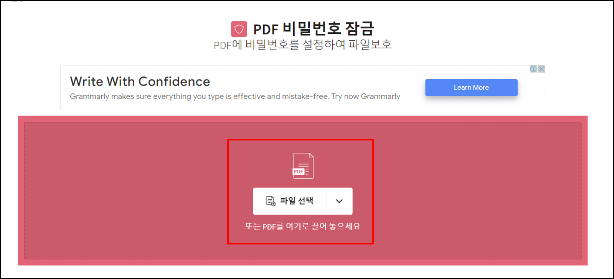Expand the dropdown arrow beside 파일 선택

point(339,201)
